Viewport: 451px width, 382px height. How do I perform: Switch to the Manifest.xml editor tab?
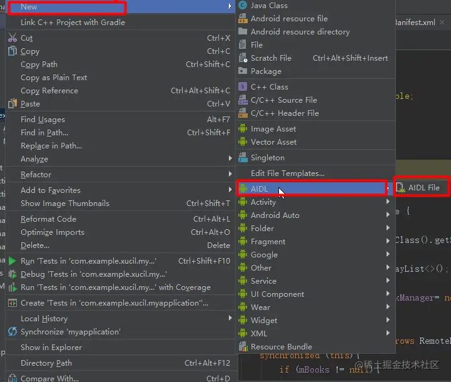pos(415,22)
